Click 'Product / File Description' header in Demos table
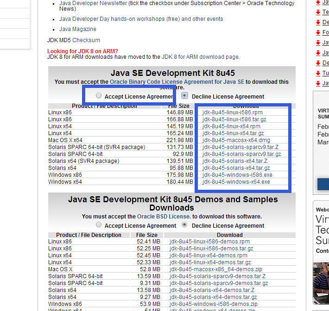The image size is (329, 311). pyautogui.click(x=89, y=235)
